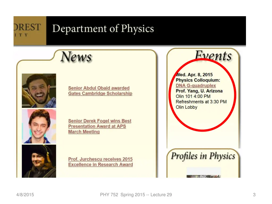Click the Derek Fogel Best Presentation Award link
Viewport: 272px width, 204px height.
pos(100,126)
